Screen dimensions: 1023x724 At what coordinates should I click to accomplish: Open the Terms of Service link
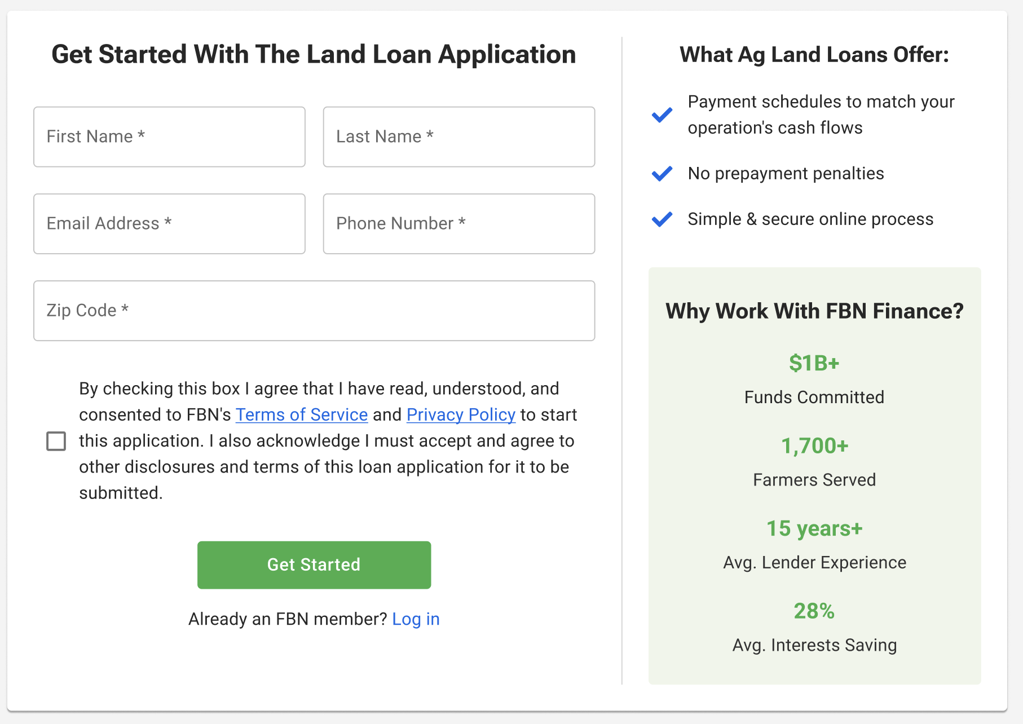point(302,414)
